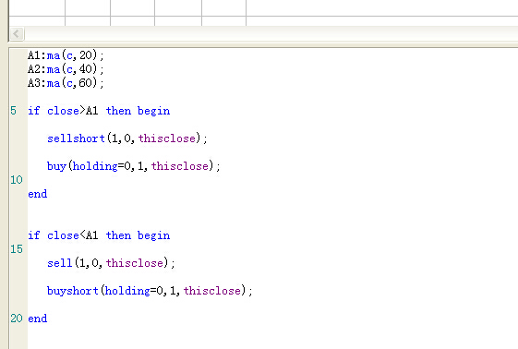Click the first 'end' keyword on line 11
The height and width of the screenshot is (349, 518).
(37, 194)
